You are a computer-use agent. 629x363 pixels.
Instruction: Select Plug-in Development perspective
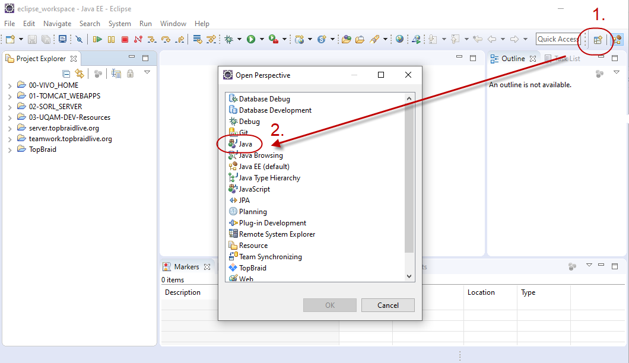pos(272,222)
